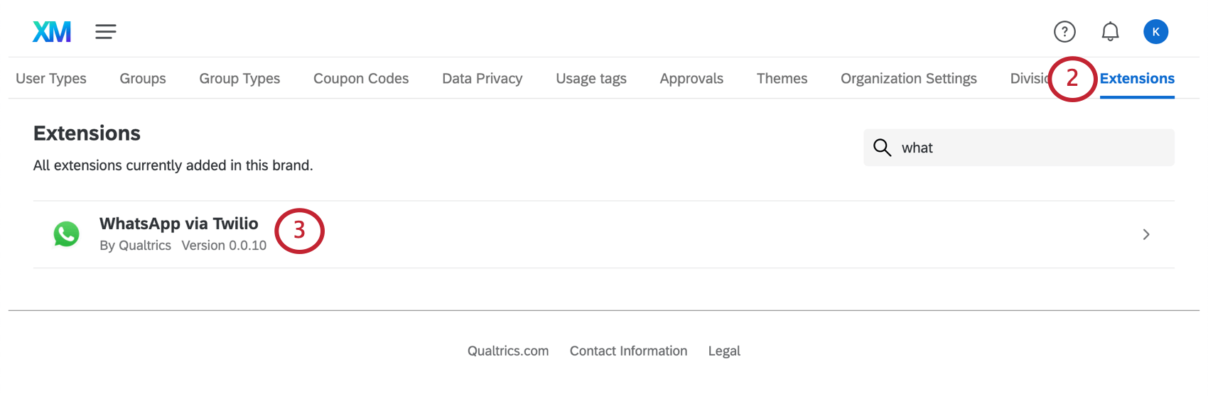Open the notifications bell

(x=1110, y=32)
